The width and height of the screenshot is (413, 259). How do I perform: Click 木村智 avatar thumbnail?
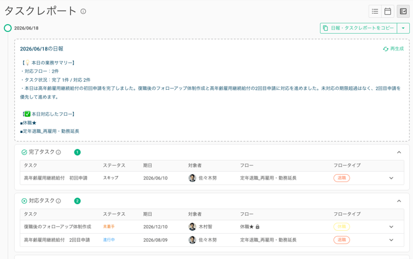tap(192, 226)
